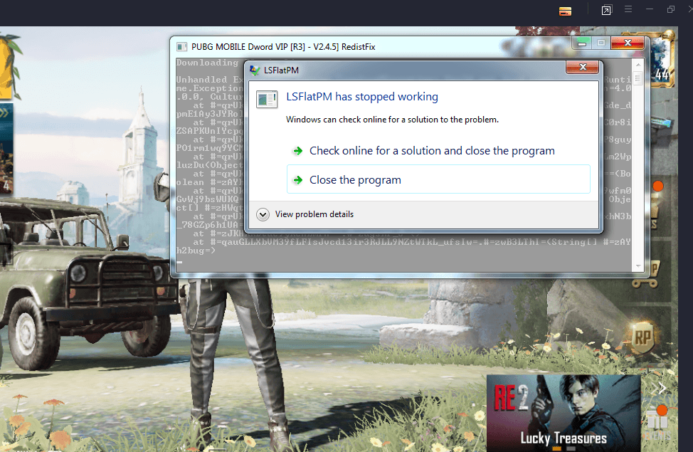
Task: Open the emulator hamburger menu
Action: tap(628, 9)
